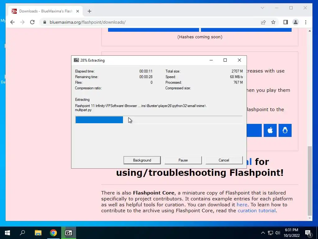Viewport: 318px width, 239px height.
Task: Select the 7-Zip taskbar button
Action: (x=69, y=233)
